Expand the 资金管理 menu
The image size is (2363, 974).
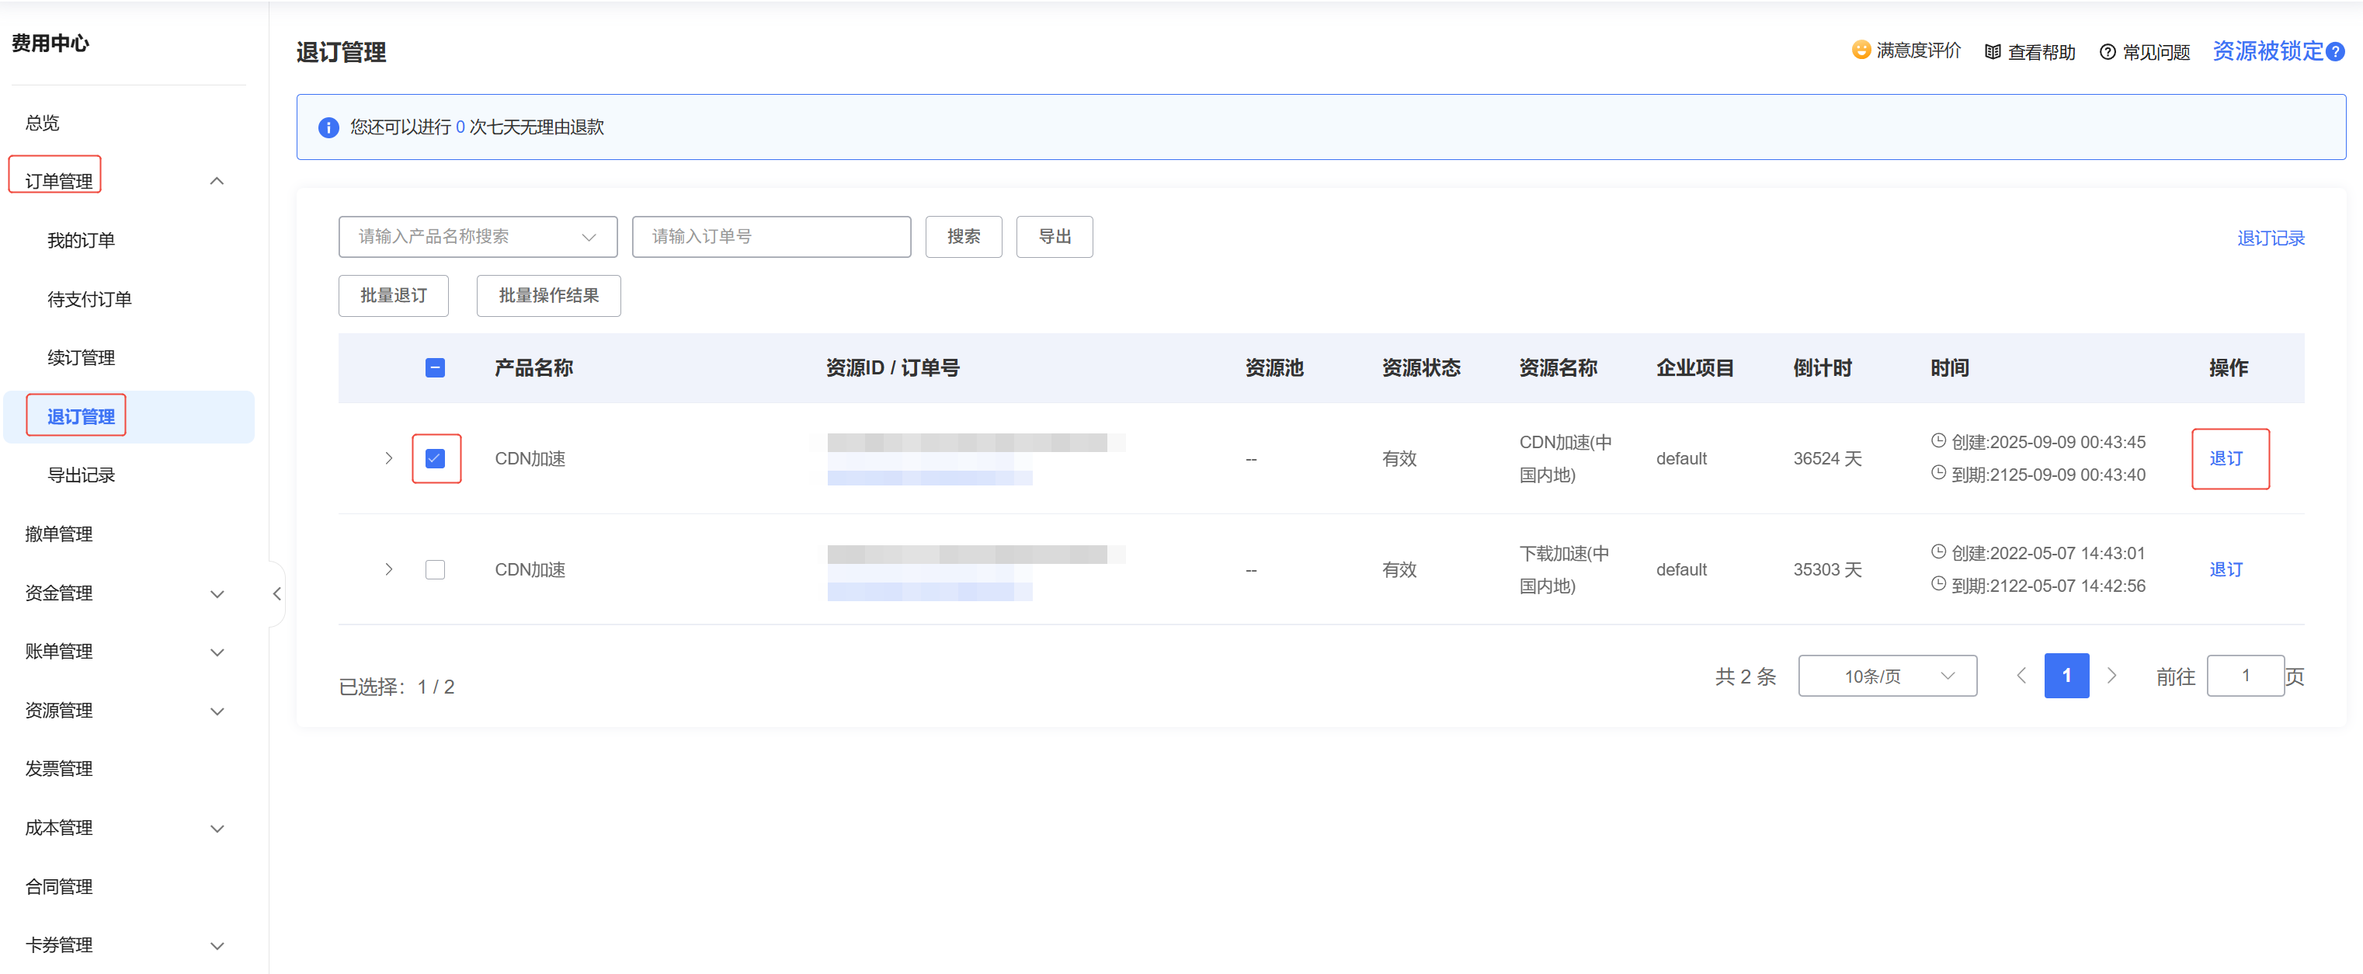click(x=217, y=593)
